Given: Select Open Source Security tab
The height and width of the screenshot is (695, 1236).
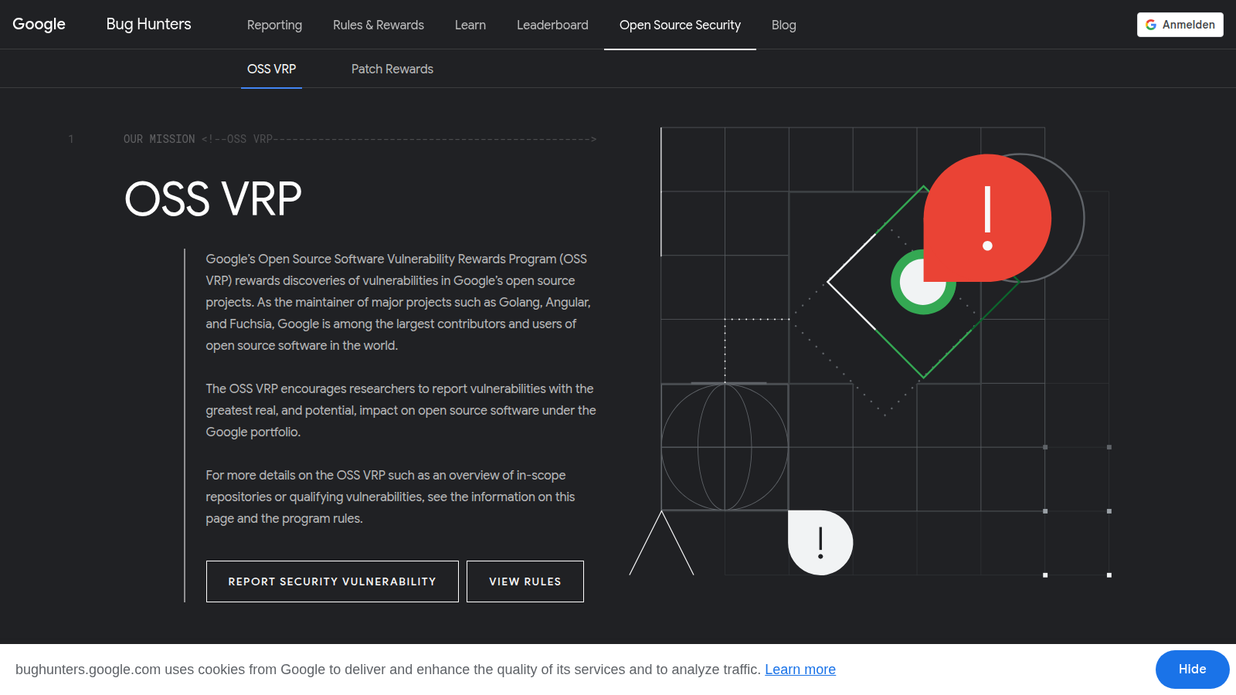Looking at the screenshot, I should click(x=680, y=25).
